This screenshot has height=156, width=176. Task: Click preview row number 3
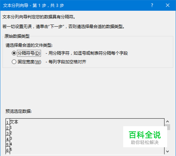tap(7, 133)
